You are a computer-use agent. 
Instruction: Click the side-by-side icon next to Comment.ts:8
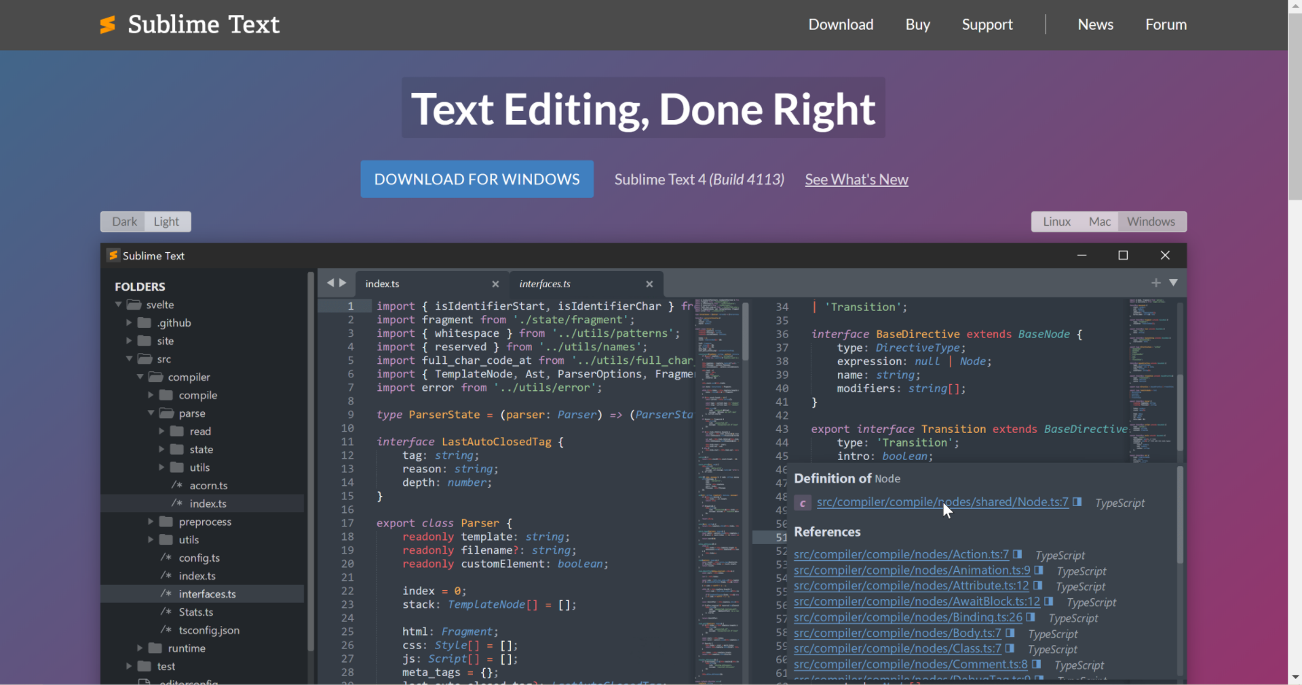coord(1036,664)
